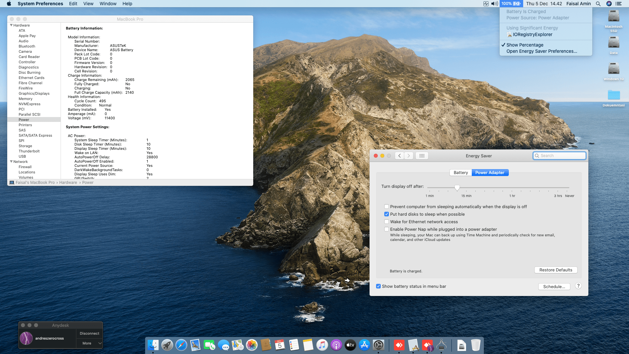Enable Wake for Ethernet network access
The image size is (629, 354).
[x=387, y=222]
